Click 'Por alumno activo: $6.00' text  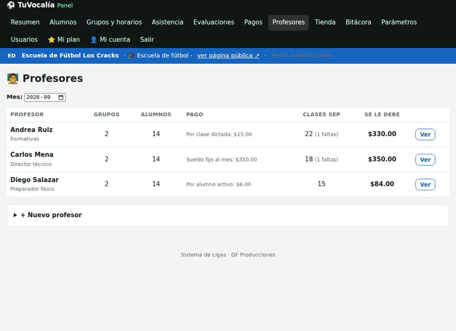(219, 184)
